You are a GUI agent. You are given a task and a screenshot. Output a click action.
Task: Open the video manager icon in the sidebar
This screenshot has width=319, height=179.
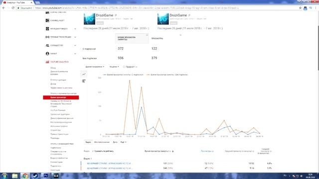[x=47, y=29]
